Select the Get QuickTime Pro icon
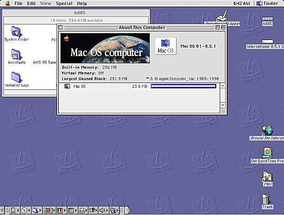Viewport: 284px width, 215px height. 267,153
